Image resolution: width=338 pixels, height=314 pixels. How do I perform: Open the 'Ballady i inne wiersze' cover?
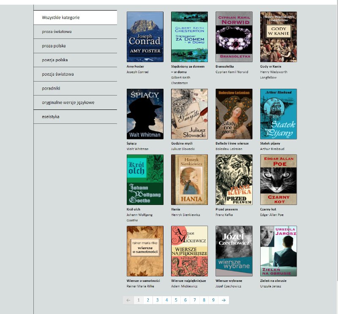click(234, 114)
